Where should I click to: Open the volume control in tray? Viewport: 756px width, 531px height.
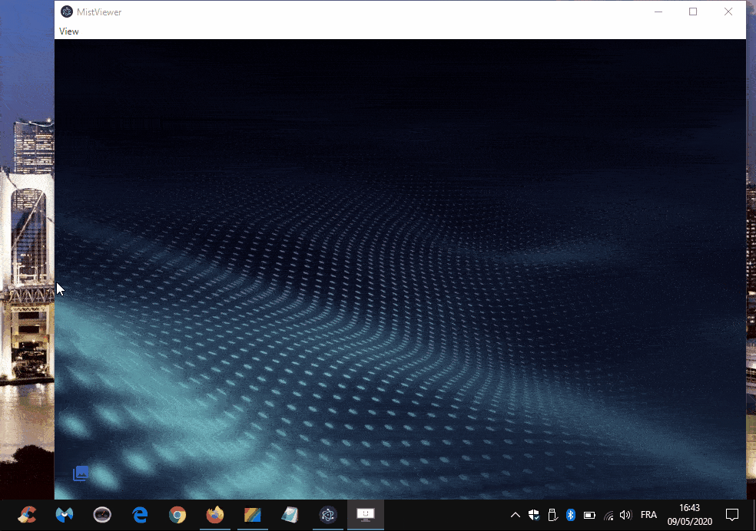pyautogui.click(x=625, y=515)
